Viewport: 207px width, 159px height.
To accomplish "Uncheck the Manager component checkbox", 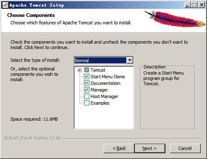I will 86,90.
